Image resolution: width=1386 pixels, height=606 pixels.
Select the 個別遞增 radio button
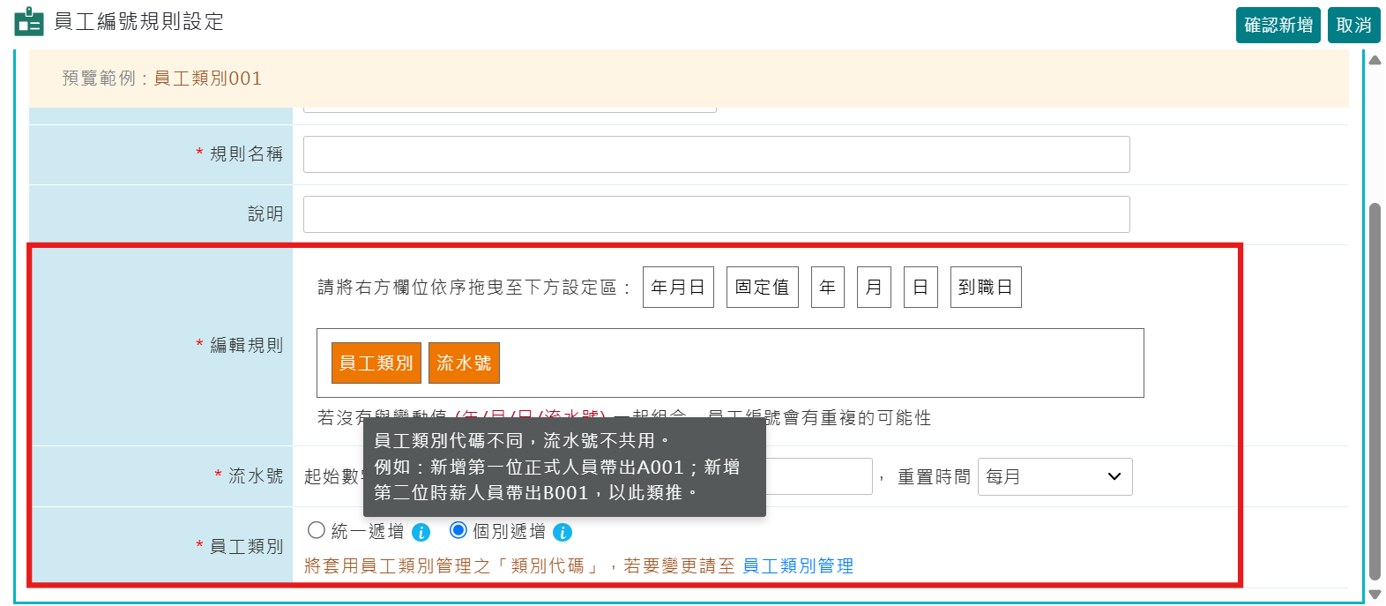click(458, 530)
